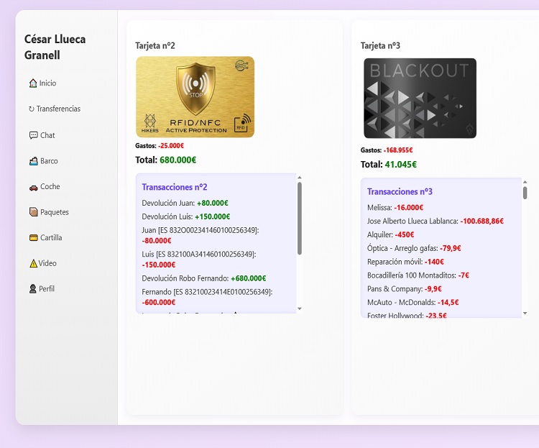Click the Total 41.045€ value
Viewport: 539px width, 448px height.
[400, 165]
